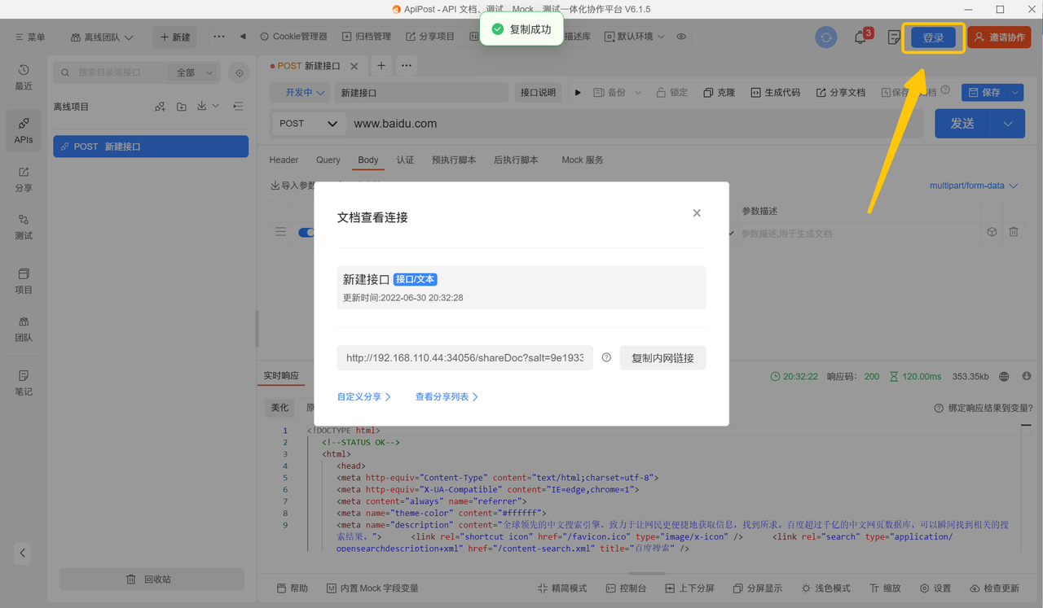Open 归档管理
This screenshot has width=1043, height=608.
[367, 37]
